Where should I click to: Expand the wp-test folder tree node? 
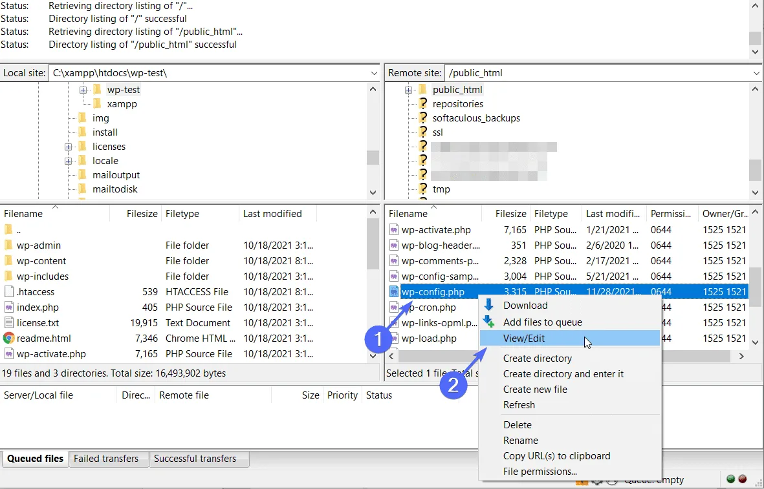click(x=83, y=90)
